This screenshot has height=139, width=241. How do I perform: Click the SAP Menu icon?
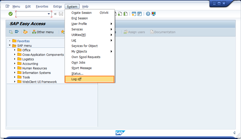coord(17,32)
